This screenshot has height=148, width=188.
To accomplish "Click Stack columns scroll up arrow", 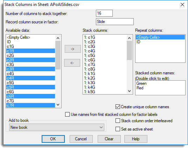I will 129,38.
